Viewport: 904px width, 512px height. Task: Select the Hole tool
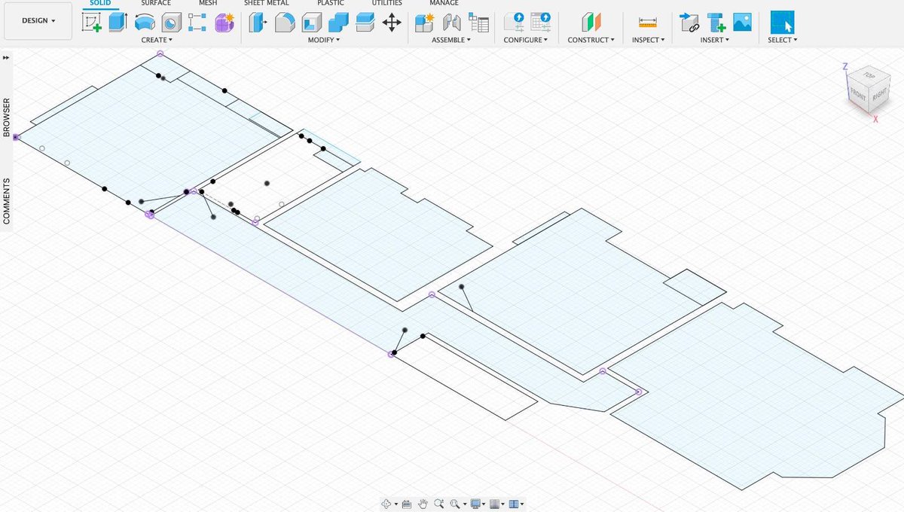click(171, 22)
